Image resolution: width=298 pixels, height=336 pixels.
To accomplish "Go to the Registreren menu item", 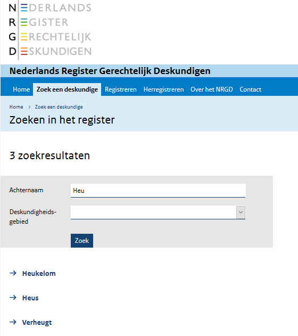I will click(x=120, y=89).
